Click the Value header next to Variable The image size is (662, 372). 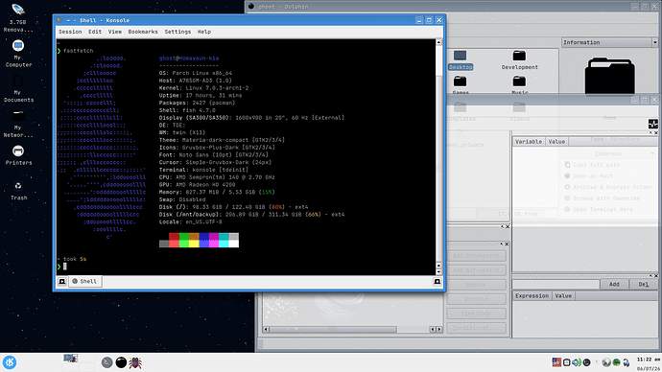pos(556,142)
